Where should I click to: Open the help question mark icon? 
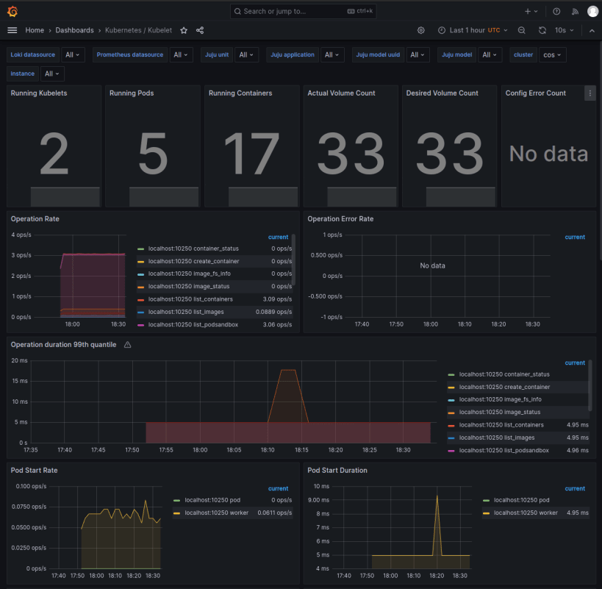point(556,12)
